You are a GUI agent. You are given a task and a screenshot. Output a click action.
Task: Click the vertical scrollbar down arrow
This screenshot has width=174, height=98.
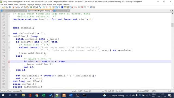(172, 88)
